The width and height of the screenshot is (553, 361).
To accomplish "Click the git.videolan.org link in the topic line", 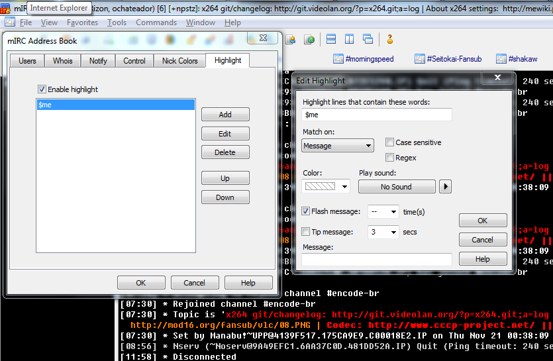I will coord(440,315).
